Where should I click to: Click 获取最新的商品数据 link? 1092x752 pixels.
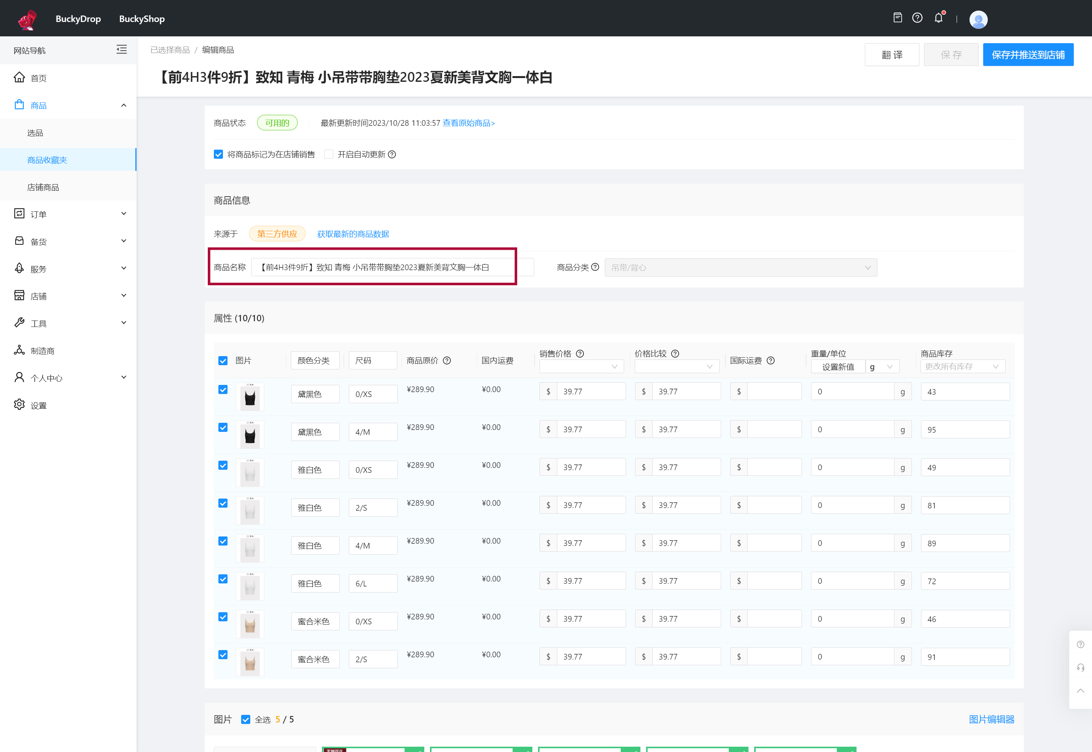(353, 234)
